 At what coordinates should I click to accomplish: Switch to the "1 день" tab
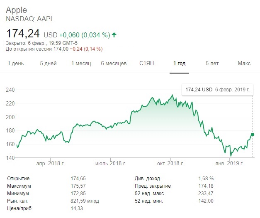click(x=16, y=64)
